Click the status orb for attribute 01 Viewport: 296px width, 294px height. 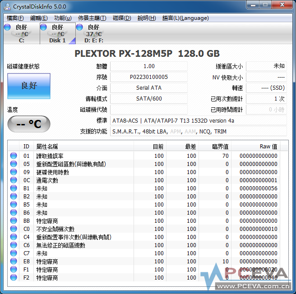(x=14, y=156)
